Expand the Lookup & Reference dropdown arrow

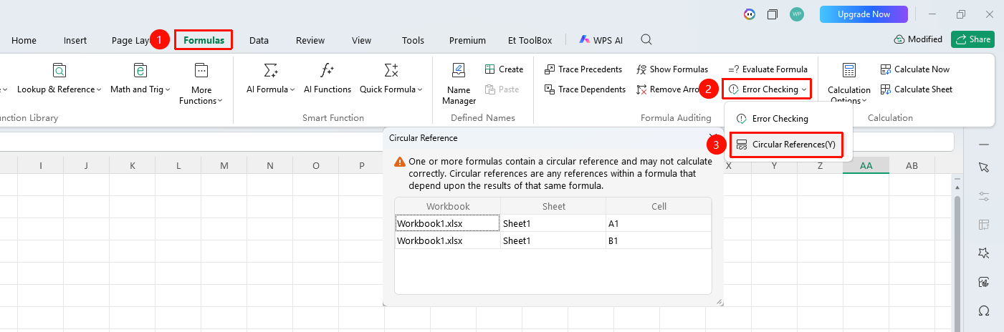point(99,90)
